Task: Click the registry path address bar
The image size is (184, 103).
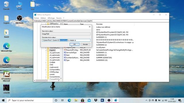Action: [101, 21]
